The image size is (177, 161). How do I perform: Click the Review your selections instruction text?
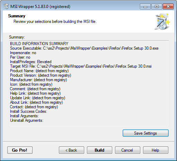55,22
